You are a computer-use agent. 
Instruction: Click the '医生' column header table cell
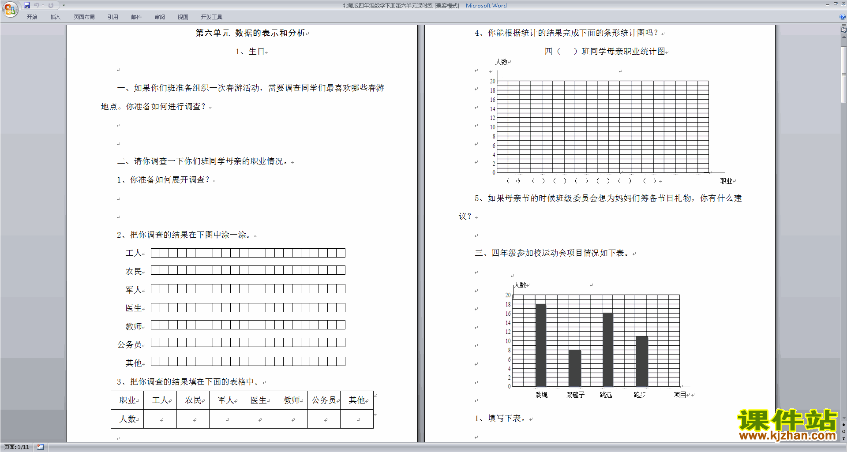[259, 400]
